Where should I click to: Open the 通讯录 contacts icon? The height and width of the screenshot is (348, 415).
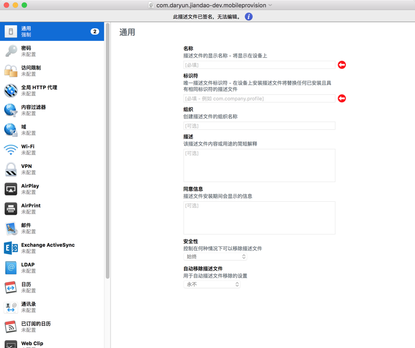[11, 307]
